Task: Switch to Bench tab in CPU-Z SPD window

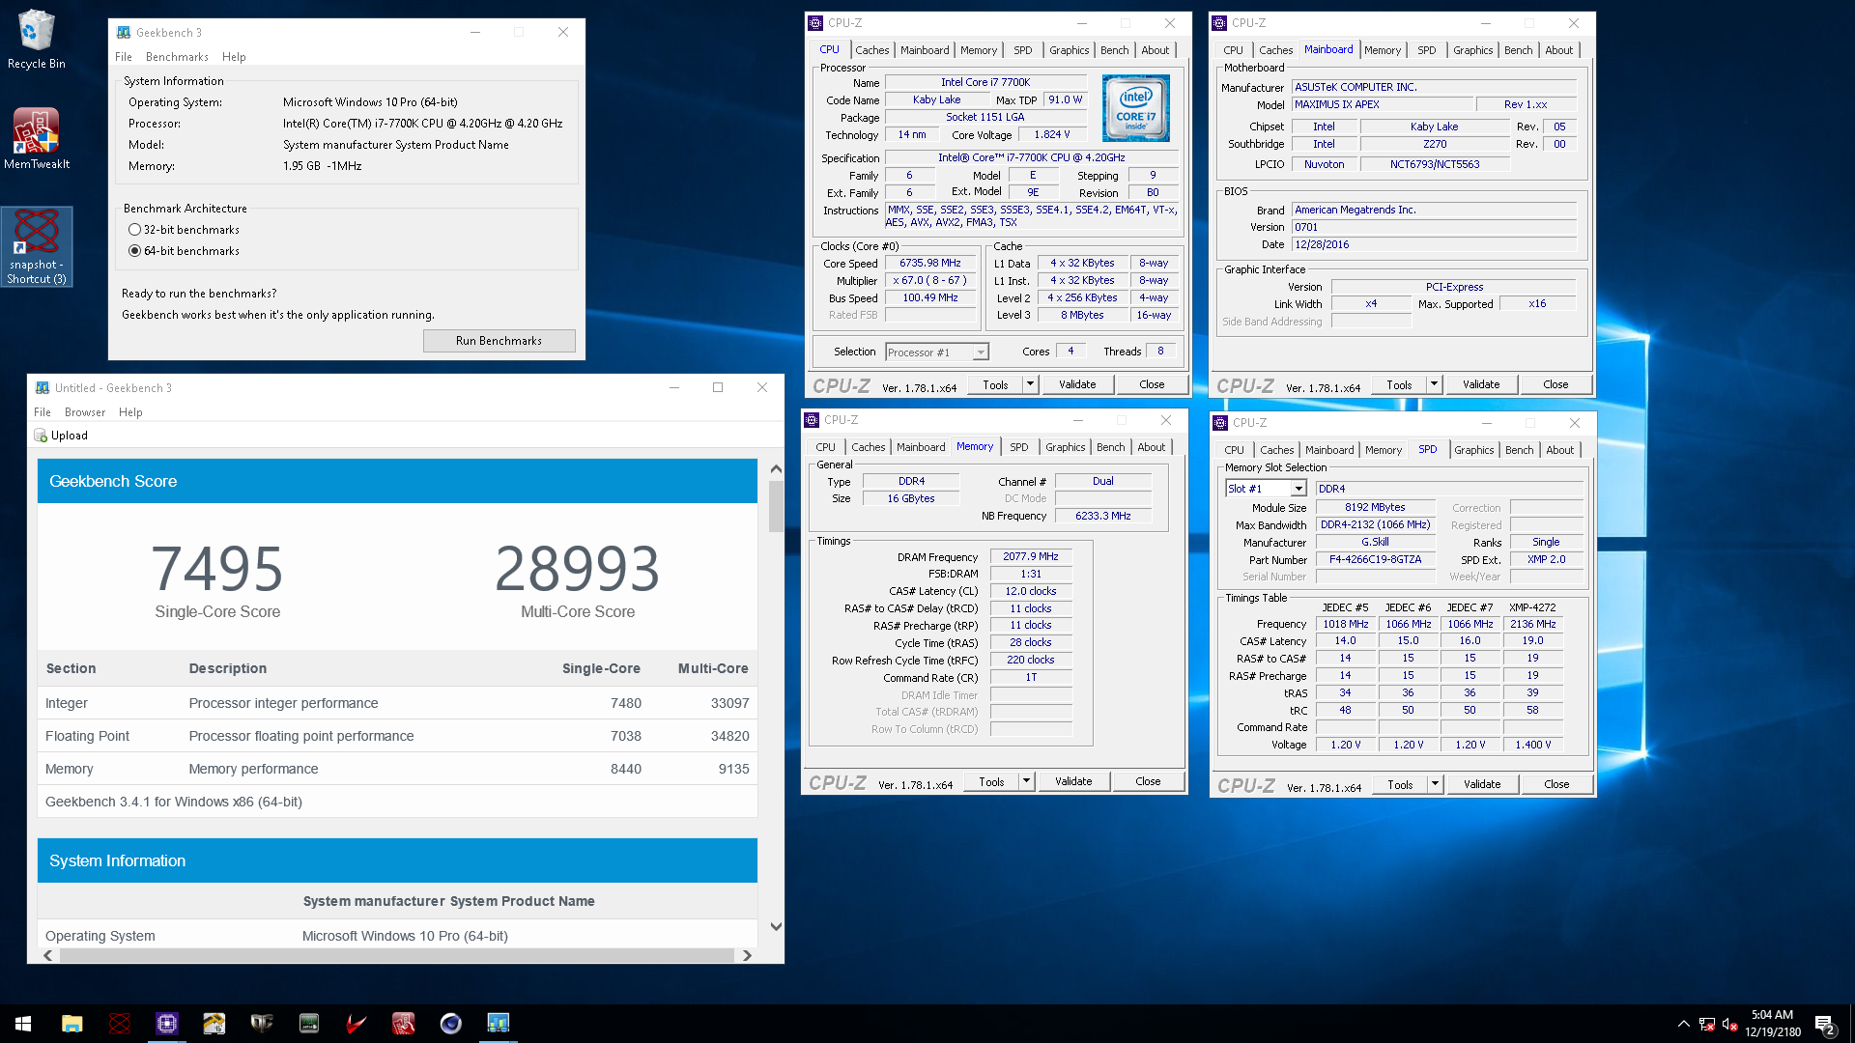Action: coord(1519,450)
